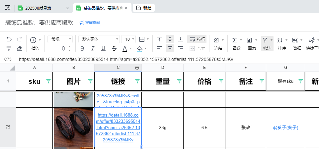The width and height of the screenshot is (319, 149).
Task: Click the 图表 chart icon
Action: pos(250,40)
